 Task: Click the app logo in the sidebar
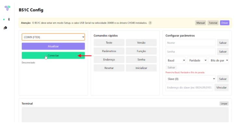point(7,8)
